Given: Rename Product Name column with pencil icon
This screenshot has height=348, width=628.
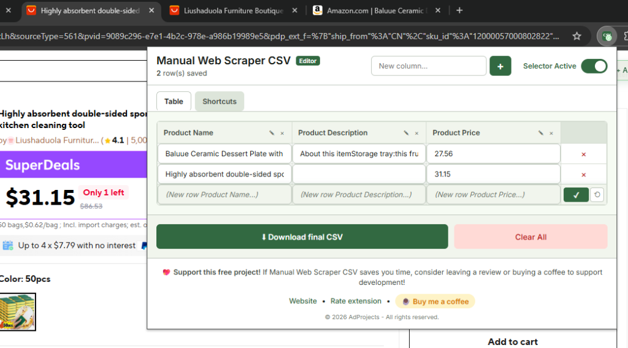Looking at the screenshot, I should (x=272, y=133).
